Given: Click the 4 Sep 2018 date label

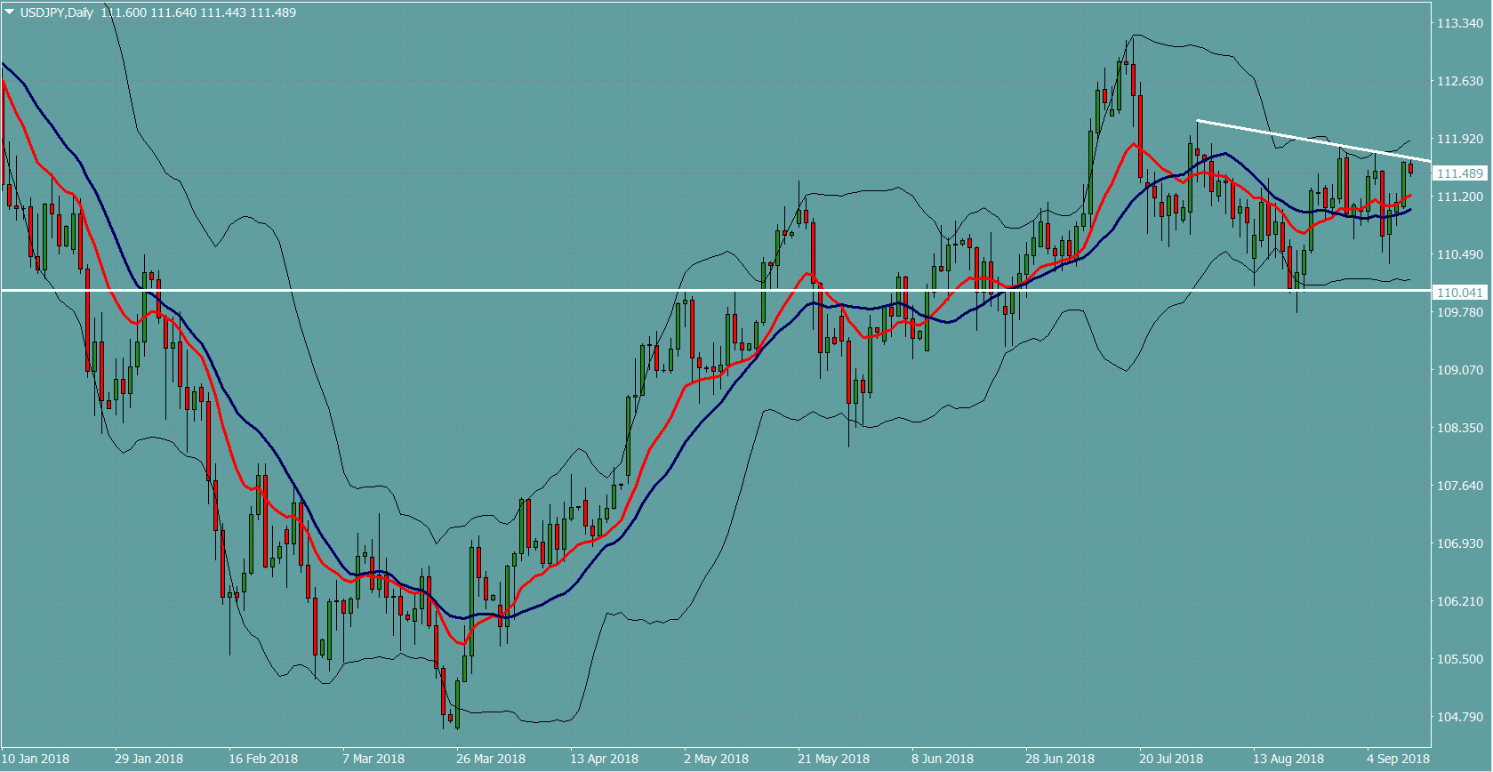Looking at the screenshot, I should 1398,759.
